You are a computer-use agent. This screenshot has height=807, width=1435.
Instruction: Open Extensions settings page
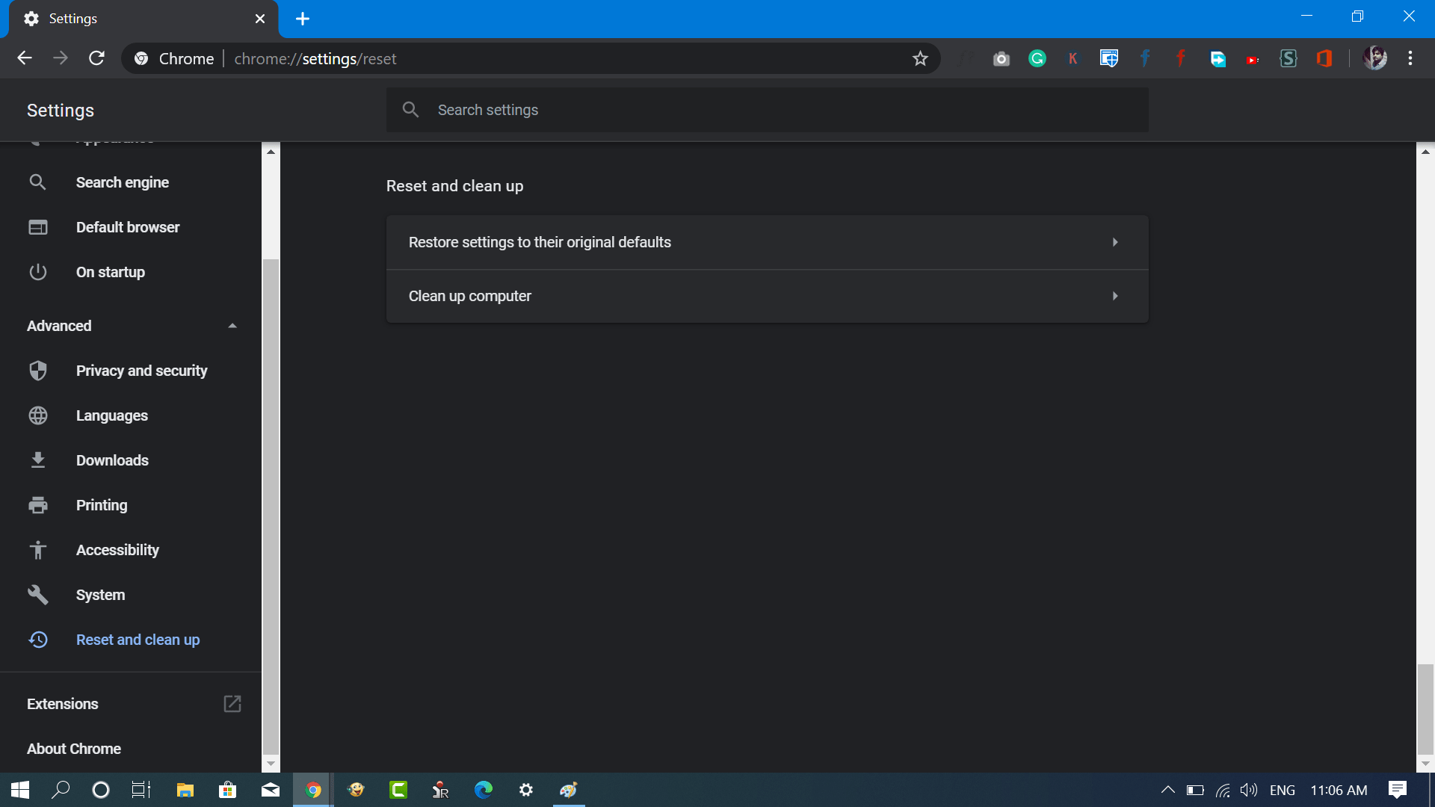point(133,704)
